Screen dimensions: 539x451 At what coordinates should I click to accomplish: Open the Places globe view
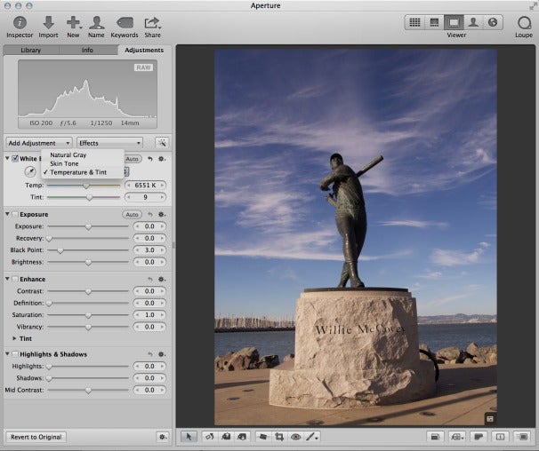tap(493, 23)
